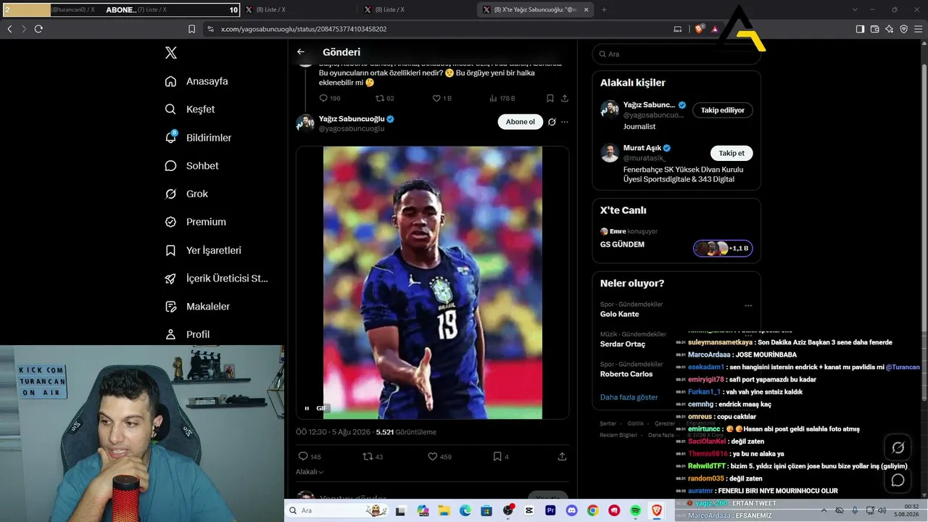Image resolution: width=928 pixels, height=522 pixels.
Task: Expand the Alakalı sort dropdown
Action: point(310,472)
